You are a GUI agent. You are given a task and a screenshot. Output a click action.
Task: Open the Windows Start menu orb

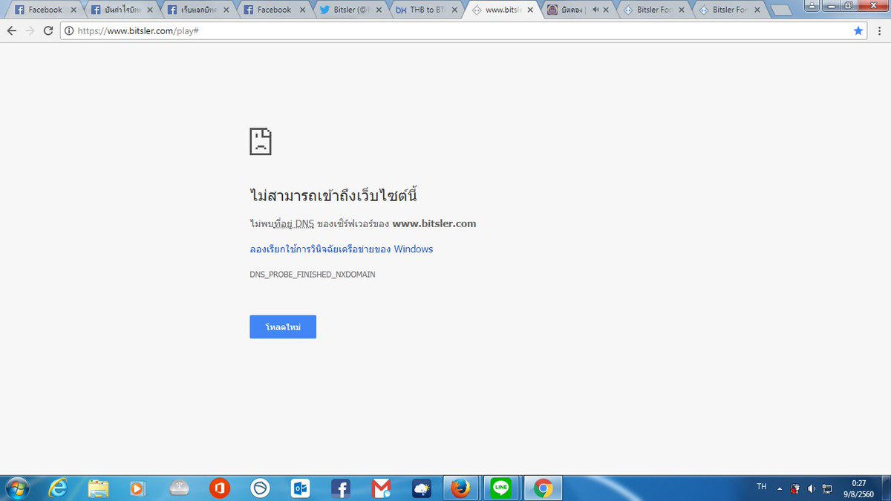click(x=16, y=488)
